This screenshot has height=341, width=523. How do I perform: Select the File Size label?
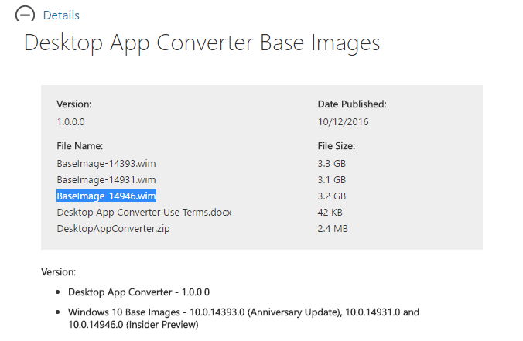point(337,146)
